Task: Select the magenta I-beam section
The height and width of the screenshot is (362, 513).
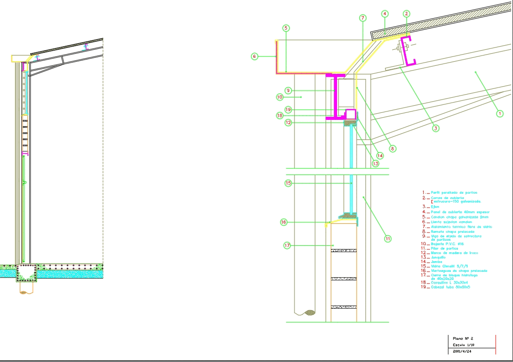Action: tap(336, 97)
